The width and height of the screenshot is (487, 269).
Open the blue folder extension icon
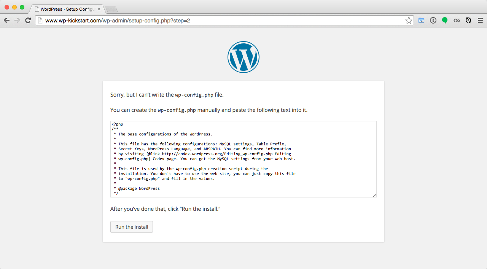click(421, 21)
